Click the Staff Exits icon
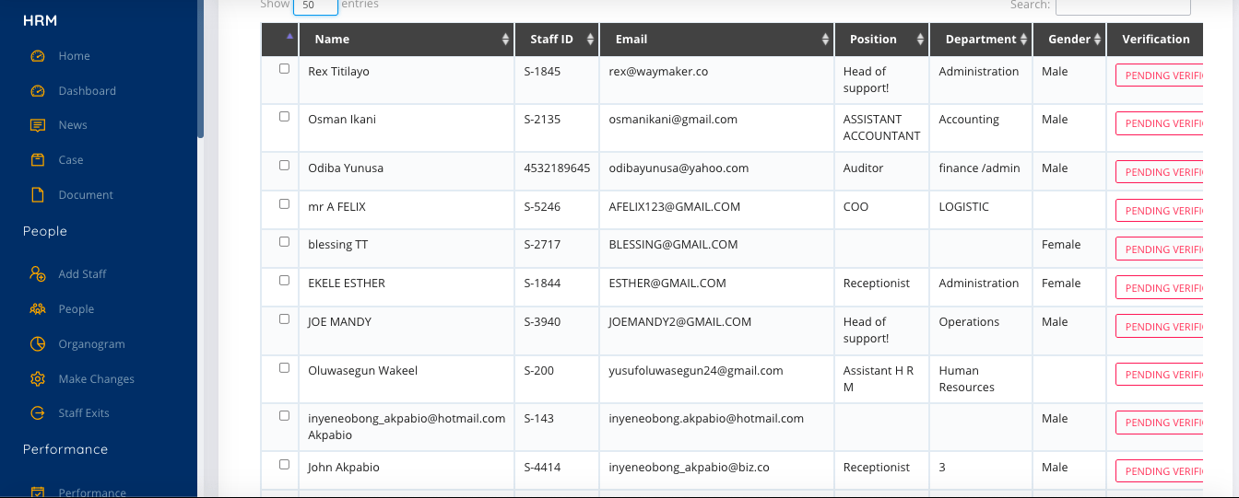 tap(38, 413)
